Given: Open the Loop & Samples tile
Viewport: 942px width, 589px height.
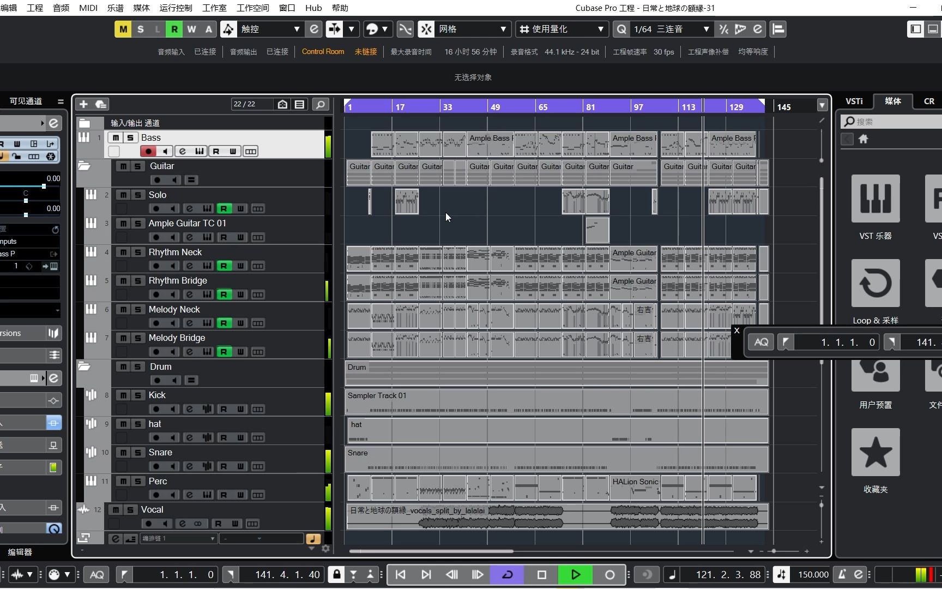Looking at the screenshot, I should [875, 283].
